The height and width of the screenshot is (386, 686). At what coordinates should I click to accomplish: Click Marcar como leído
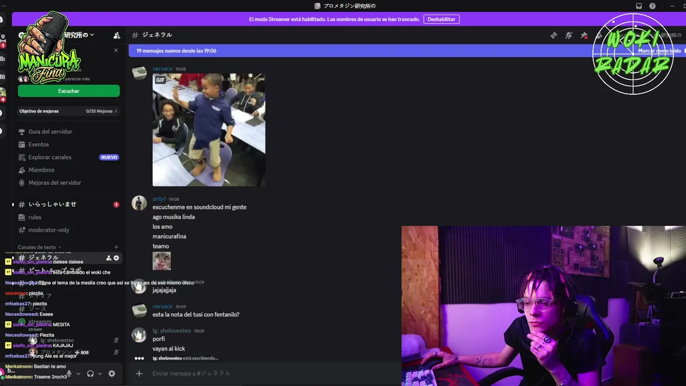pyautogui.click(x=659, y=51)
